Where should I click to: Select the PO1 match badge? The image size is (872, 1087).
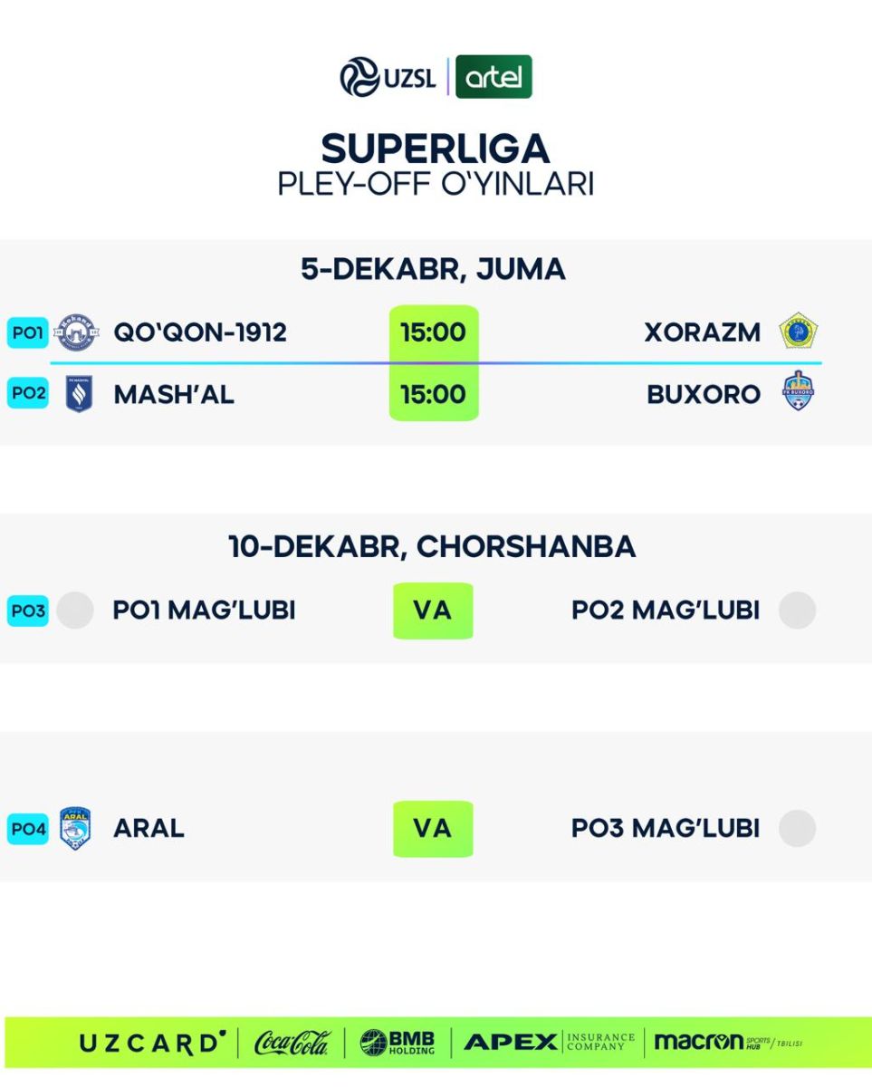[28, 332]
